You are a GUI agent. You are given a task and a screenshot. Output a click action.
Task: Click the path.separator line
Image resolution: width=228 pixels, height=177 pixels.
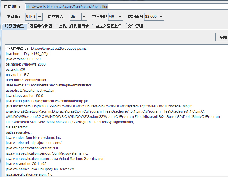point(19,132)
